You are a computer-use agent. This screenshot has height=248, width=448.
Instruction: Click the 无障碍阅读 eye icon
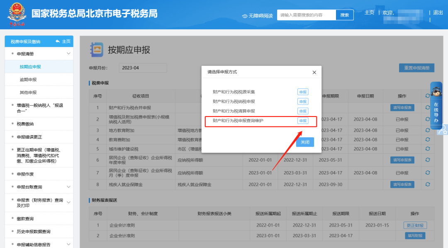pos(245,16)
